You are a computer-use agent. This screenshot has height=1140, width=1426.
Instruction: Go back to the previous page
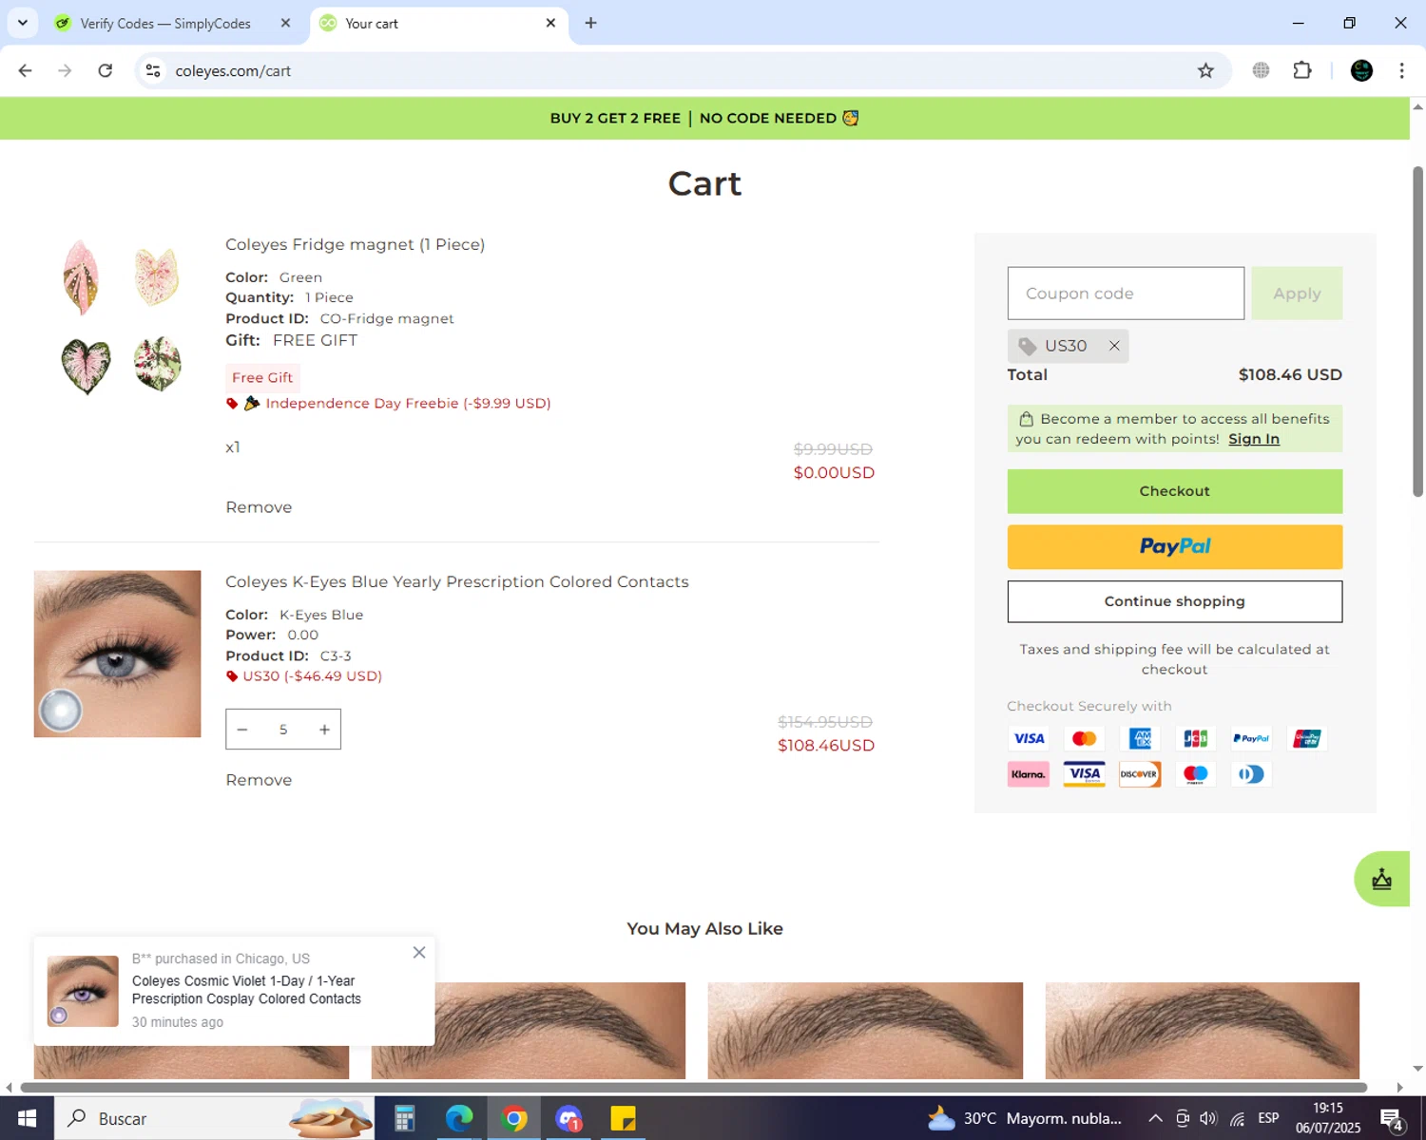[x=26, y=70]
